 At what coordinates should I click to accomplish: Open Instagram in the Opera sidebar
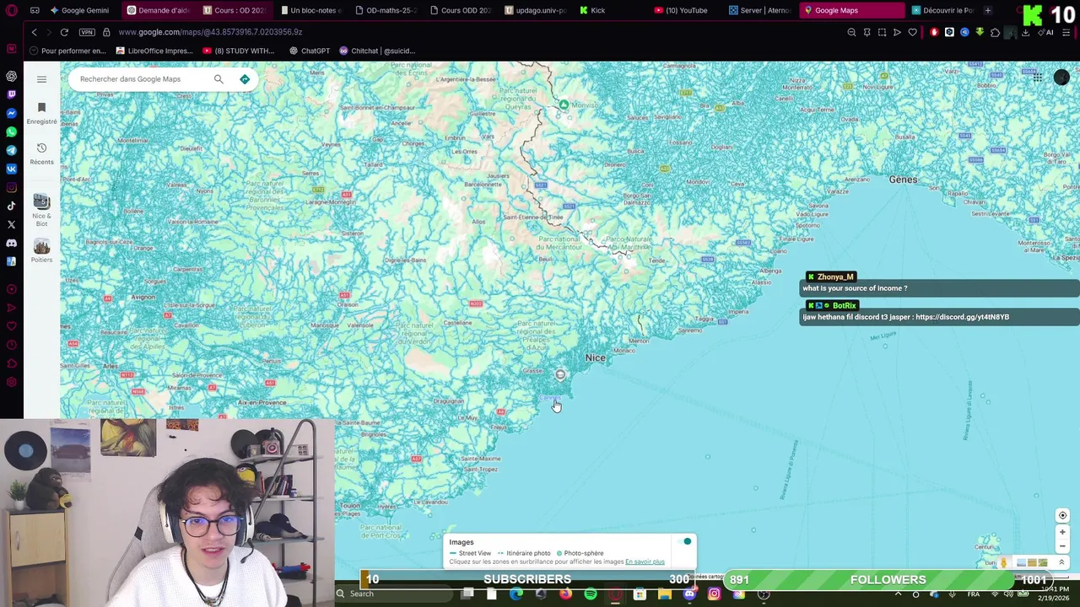point(11,187)
